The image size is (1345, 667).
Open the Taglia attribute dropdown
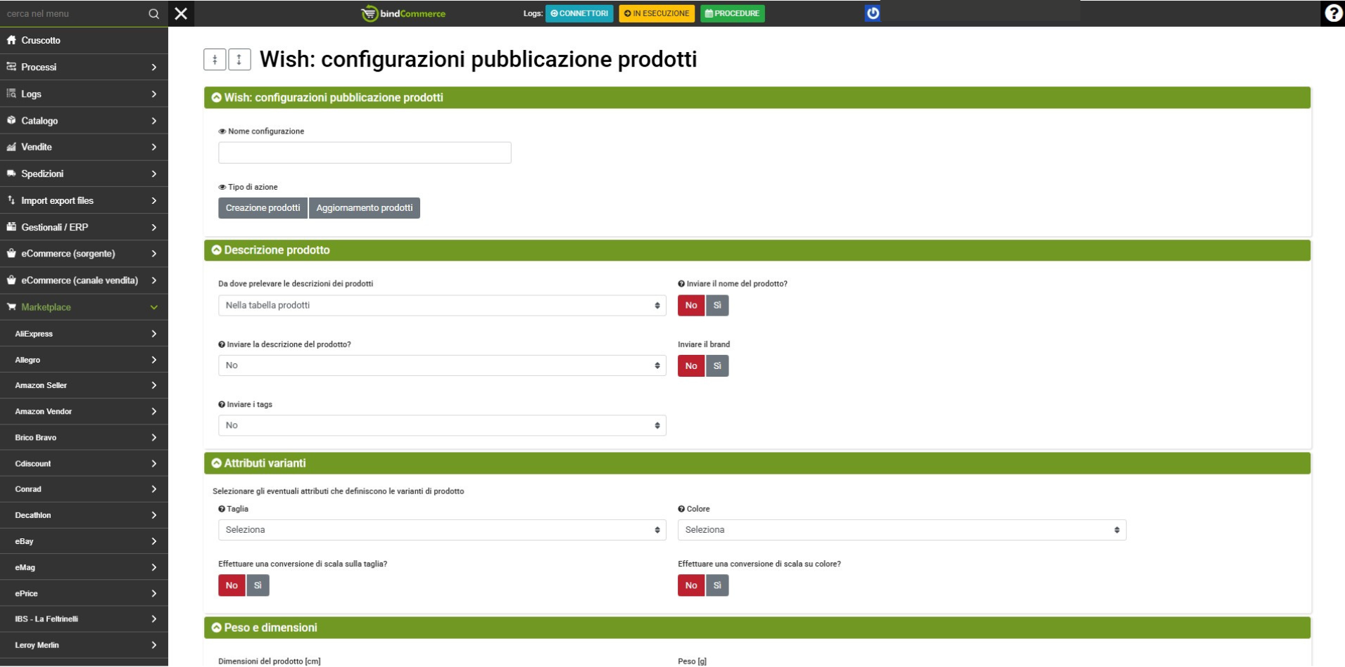441,530
